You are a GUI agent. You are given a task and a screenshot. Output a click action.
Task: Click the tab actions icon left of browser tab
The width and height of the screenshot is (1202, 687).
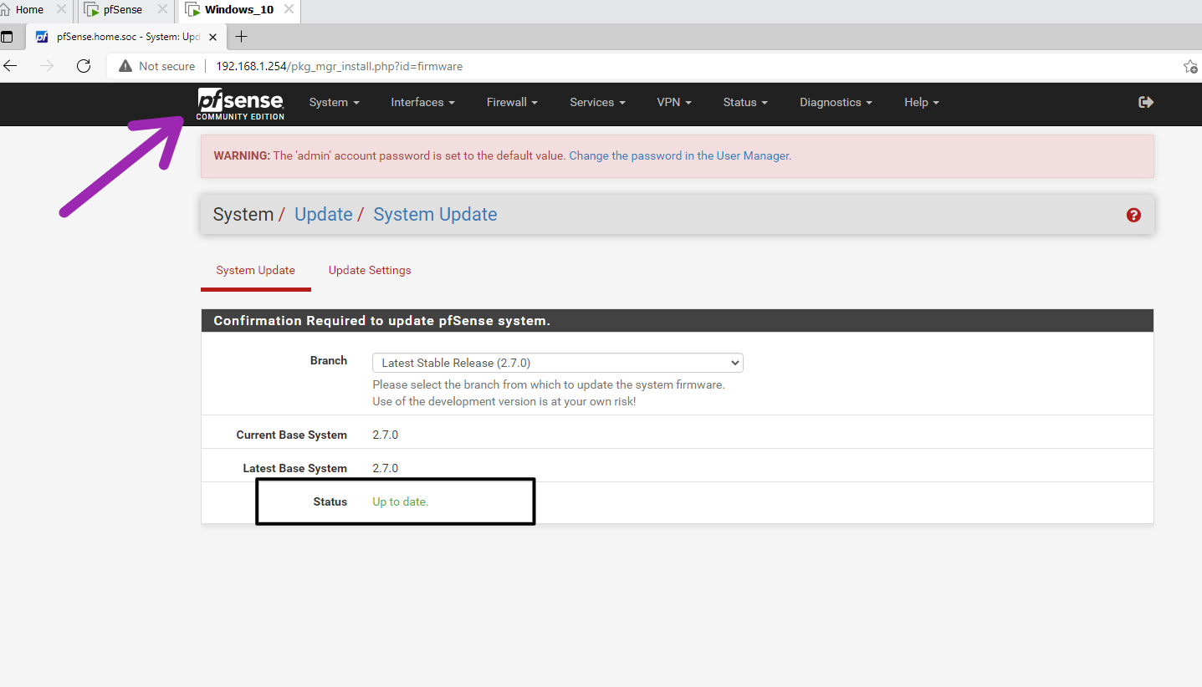pyautogui.click(x=7, y=37)
